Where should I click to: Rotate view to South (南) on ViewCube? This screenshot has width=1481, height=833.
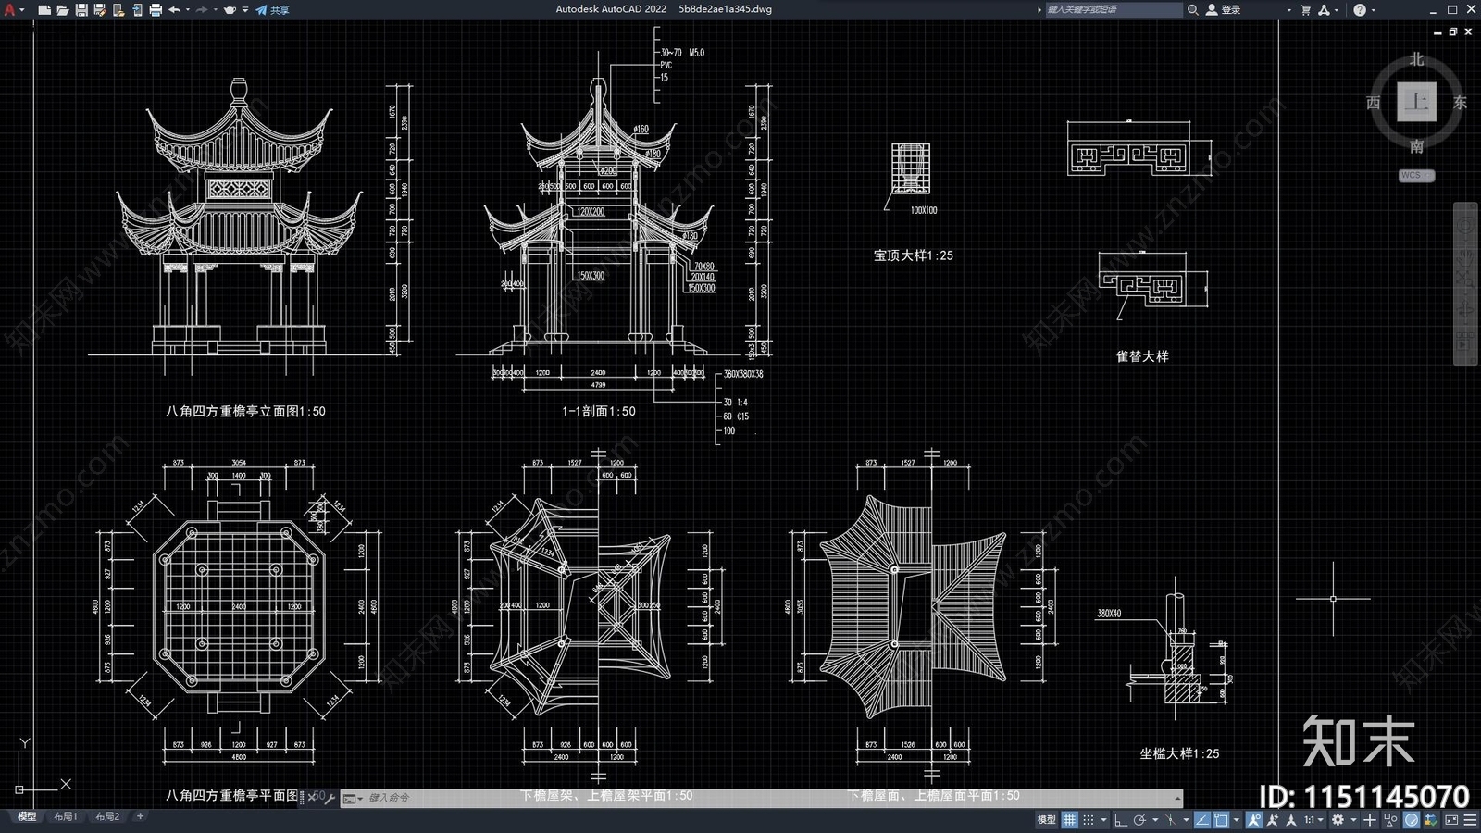[1416, 146]
